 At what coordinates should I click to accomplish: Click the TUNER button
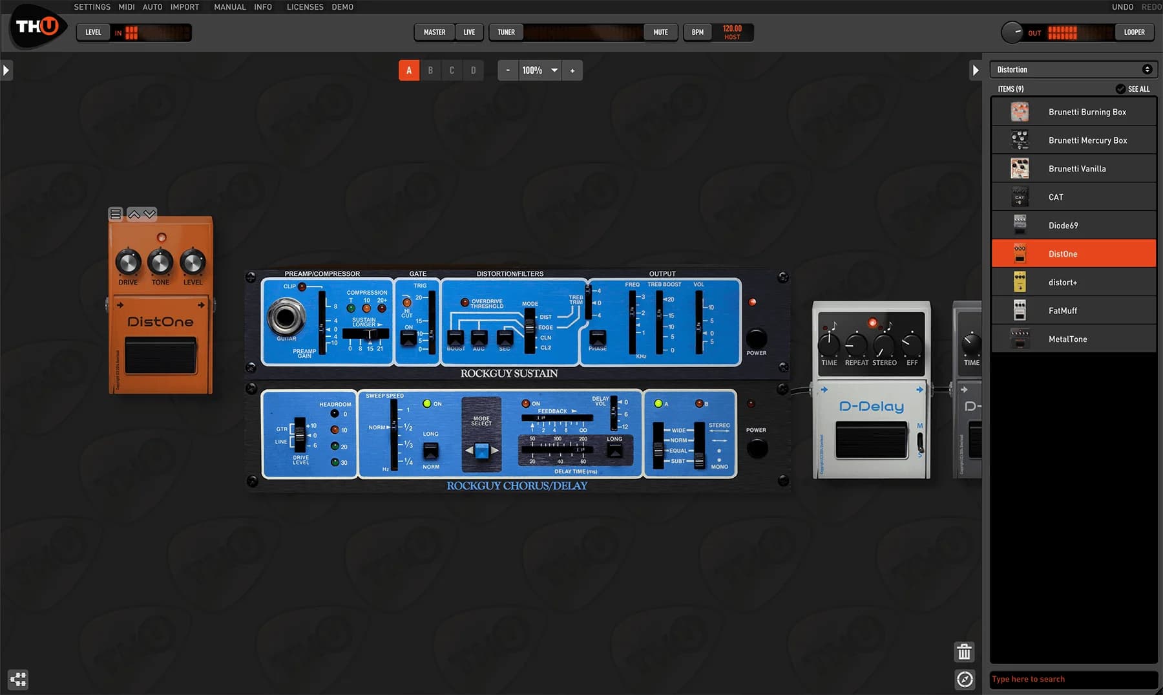(x=506, y=32)
